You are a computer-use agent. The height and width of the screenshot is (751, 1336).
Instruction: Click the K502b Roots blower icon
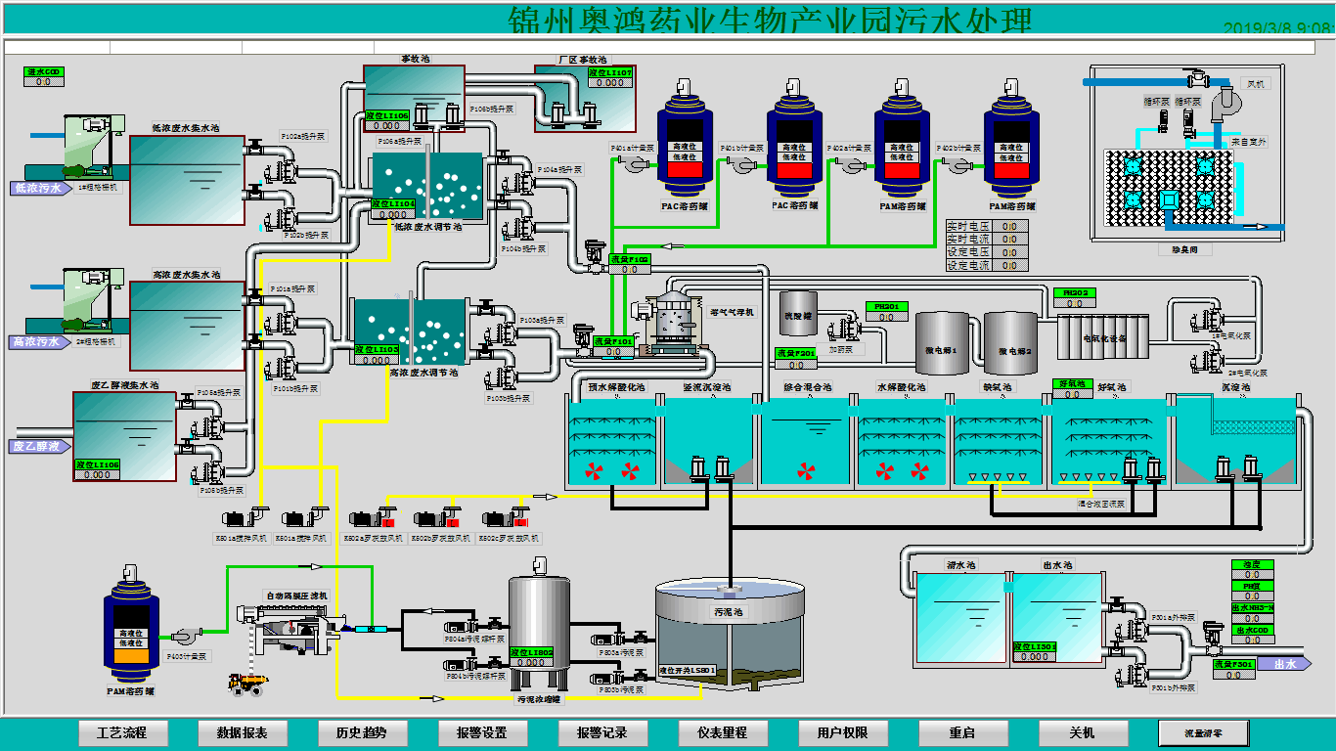[x=437, y=518]
